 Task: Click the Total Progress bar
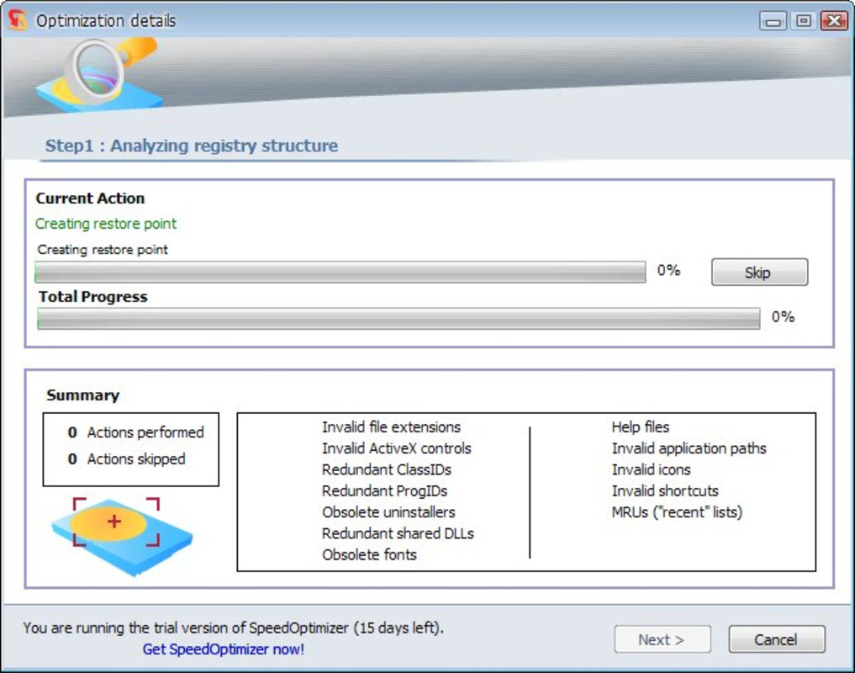tap(398, 318)
